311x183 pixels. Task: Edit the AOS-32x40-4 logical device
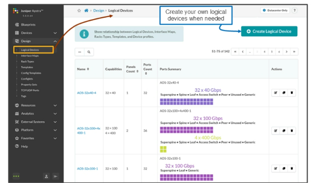[x=276, y=93]
